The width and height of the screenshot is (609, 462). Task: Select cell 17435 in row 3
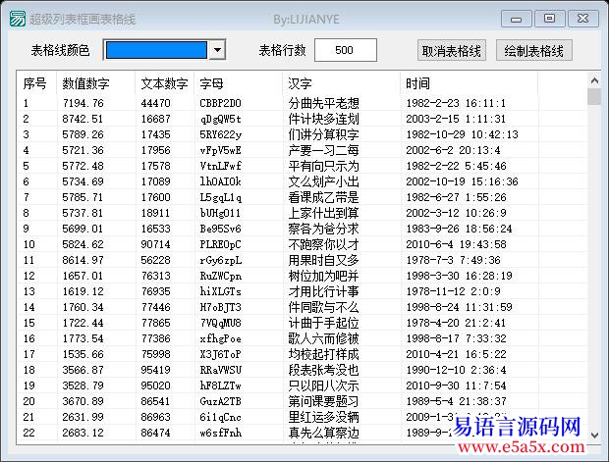[156, 134]
